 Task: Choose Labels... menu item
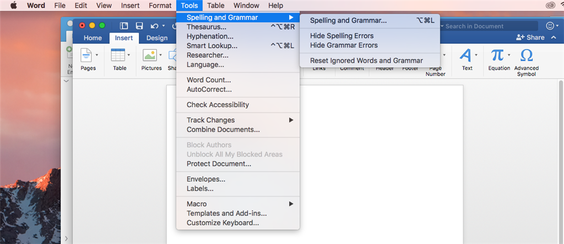tap(238, 188)
